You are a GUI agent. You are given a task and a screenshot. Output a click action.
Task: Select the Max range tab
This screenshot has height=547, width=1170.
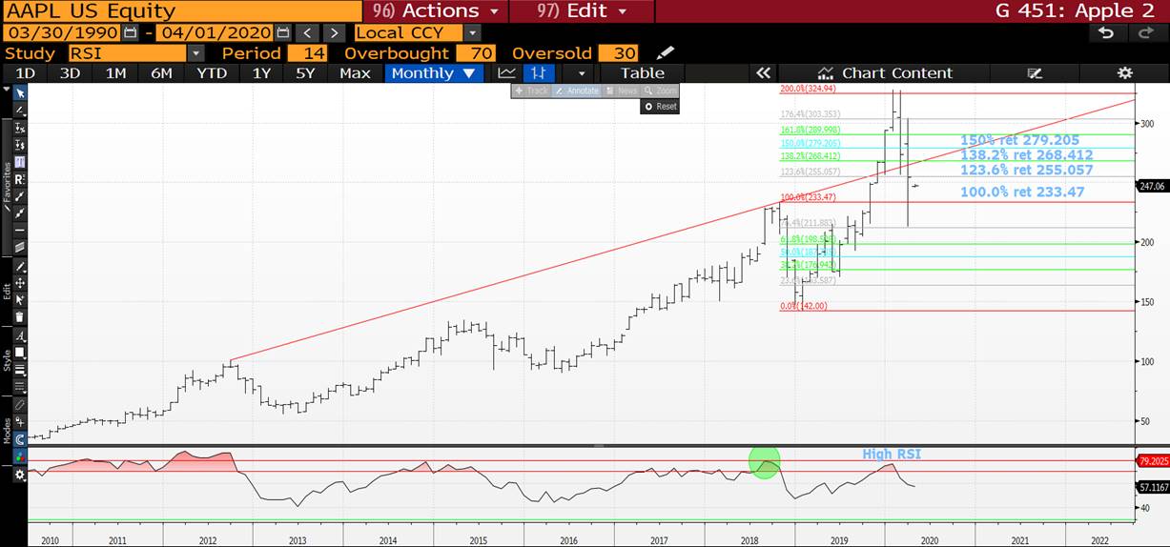pos(355,72)
